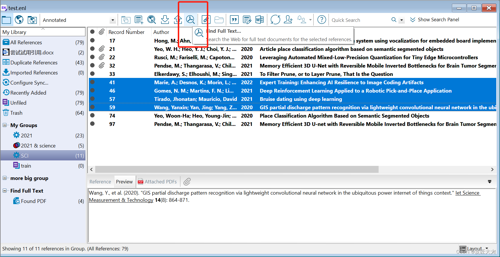
Task: Open the Duplicate References group
Action: pos(43,62)
